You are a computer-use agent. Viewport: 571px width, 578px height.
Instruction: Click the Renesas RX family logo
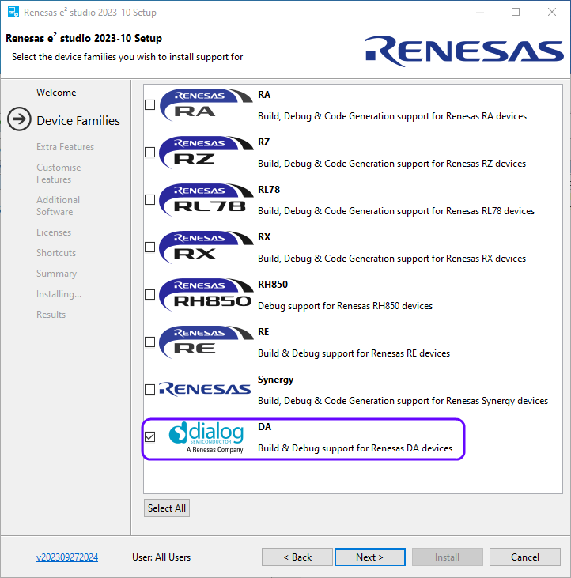(x=205, y=247)
